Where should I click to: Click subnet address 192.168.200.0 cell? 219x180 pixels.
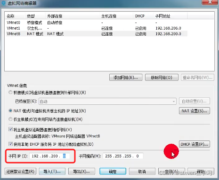pos(168,34)
